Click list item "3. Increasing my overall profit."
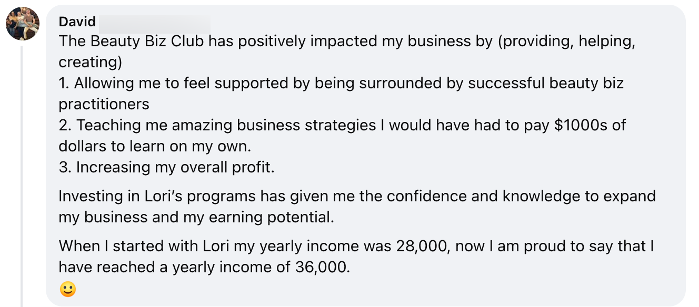 167,167
